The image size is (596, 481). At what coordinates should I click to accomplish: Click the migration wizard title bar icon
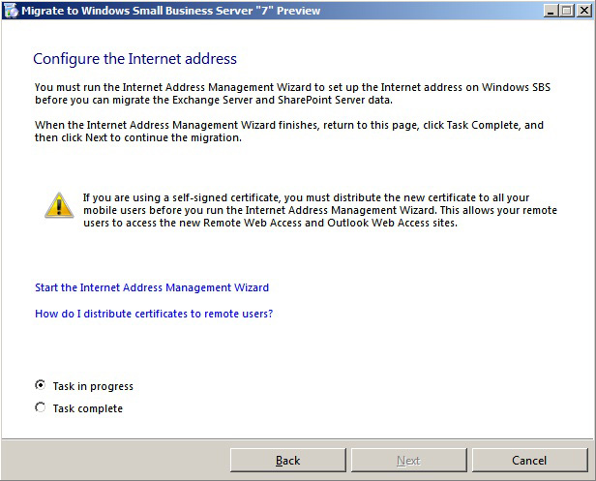tap(11, 11)
